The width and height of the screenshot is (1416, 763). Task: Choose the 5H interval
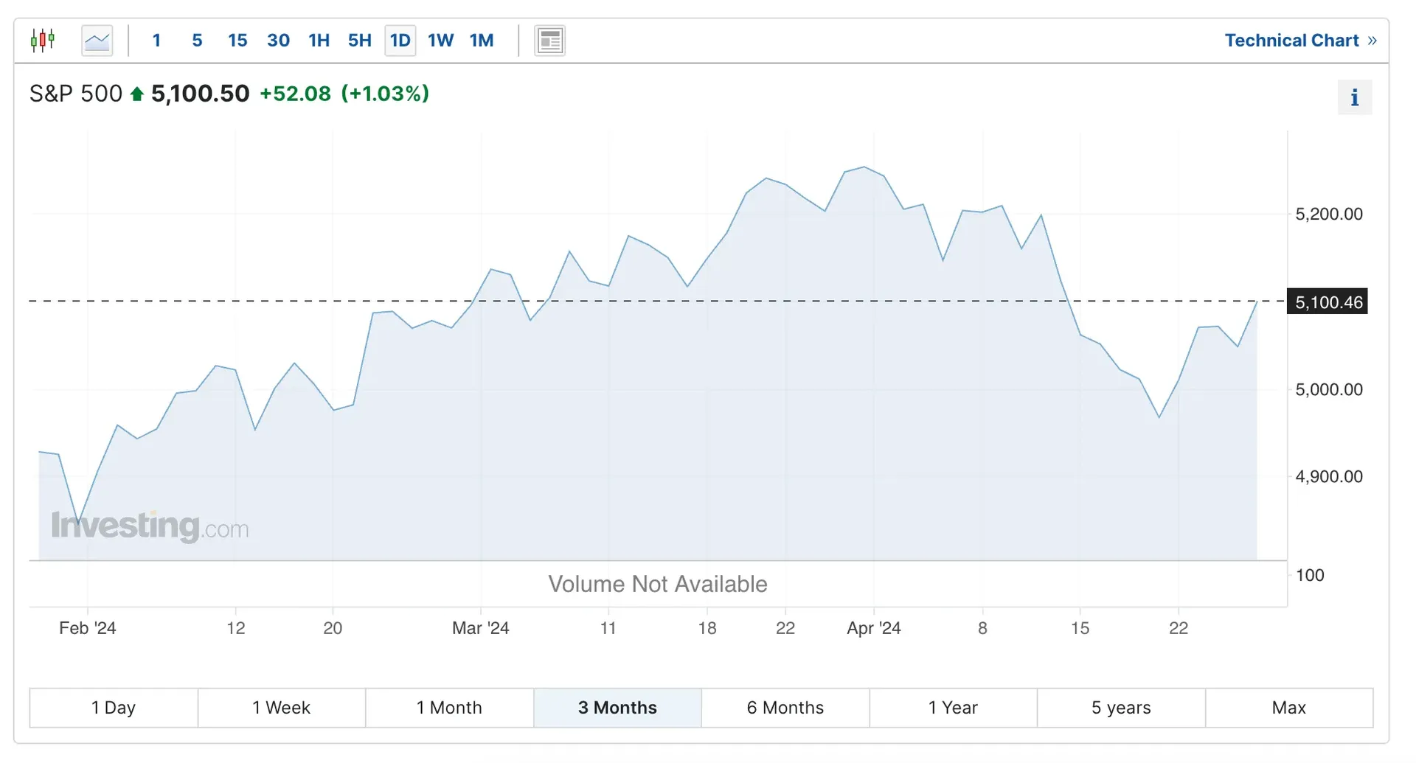pyautogui.click(x=360, y=41)
